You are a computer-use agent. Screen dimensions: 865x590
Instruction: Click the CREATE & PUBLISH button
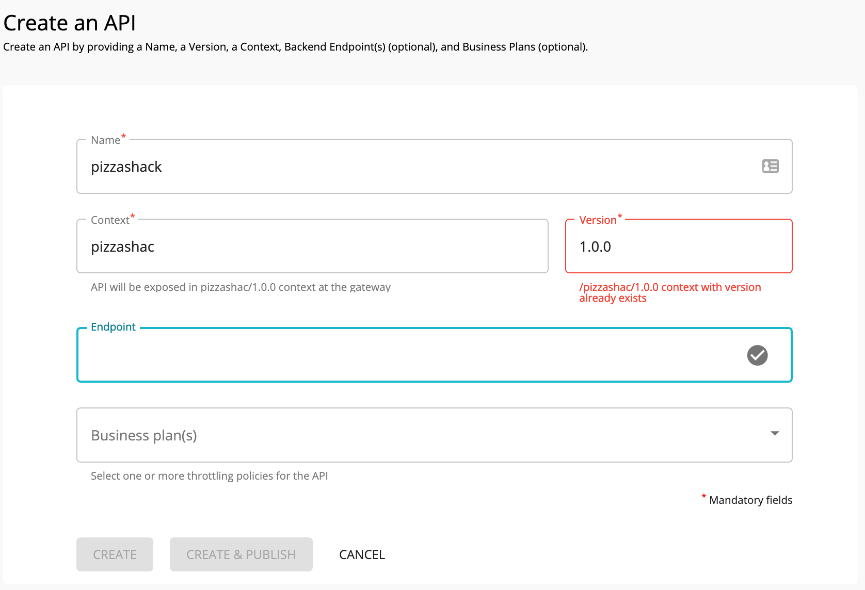[241, 554]
